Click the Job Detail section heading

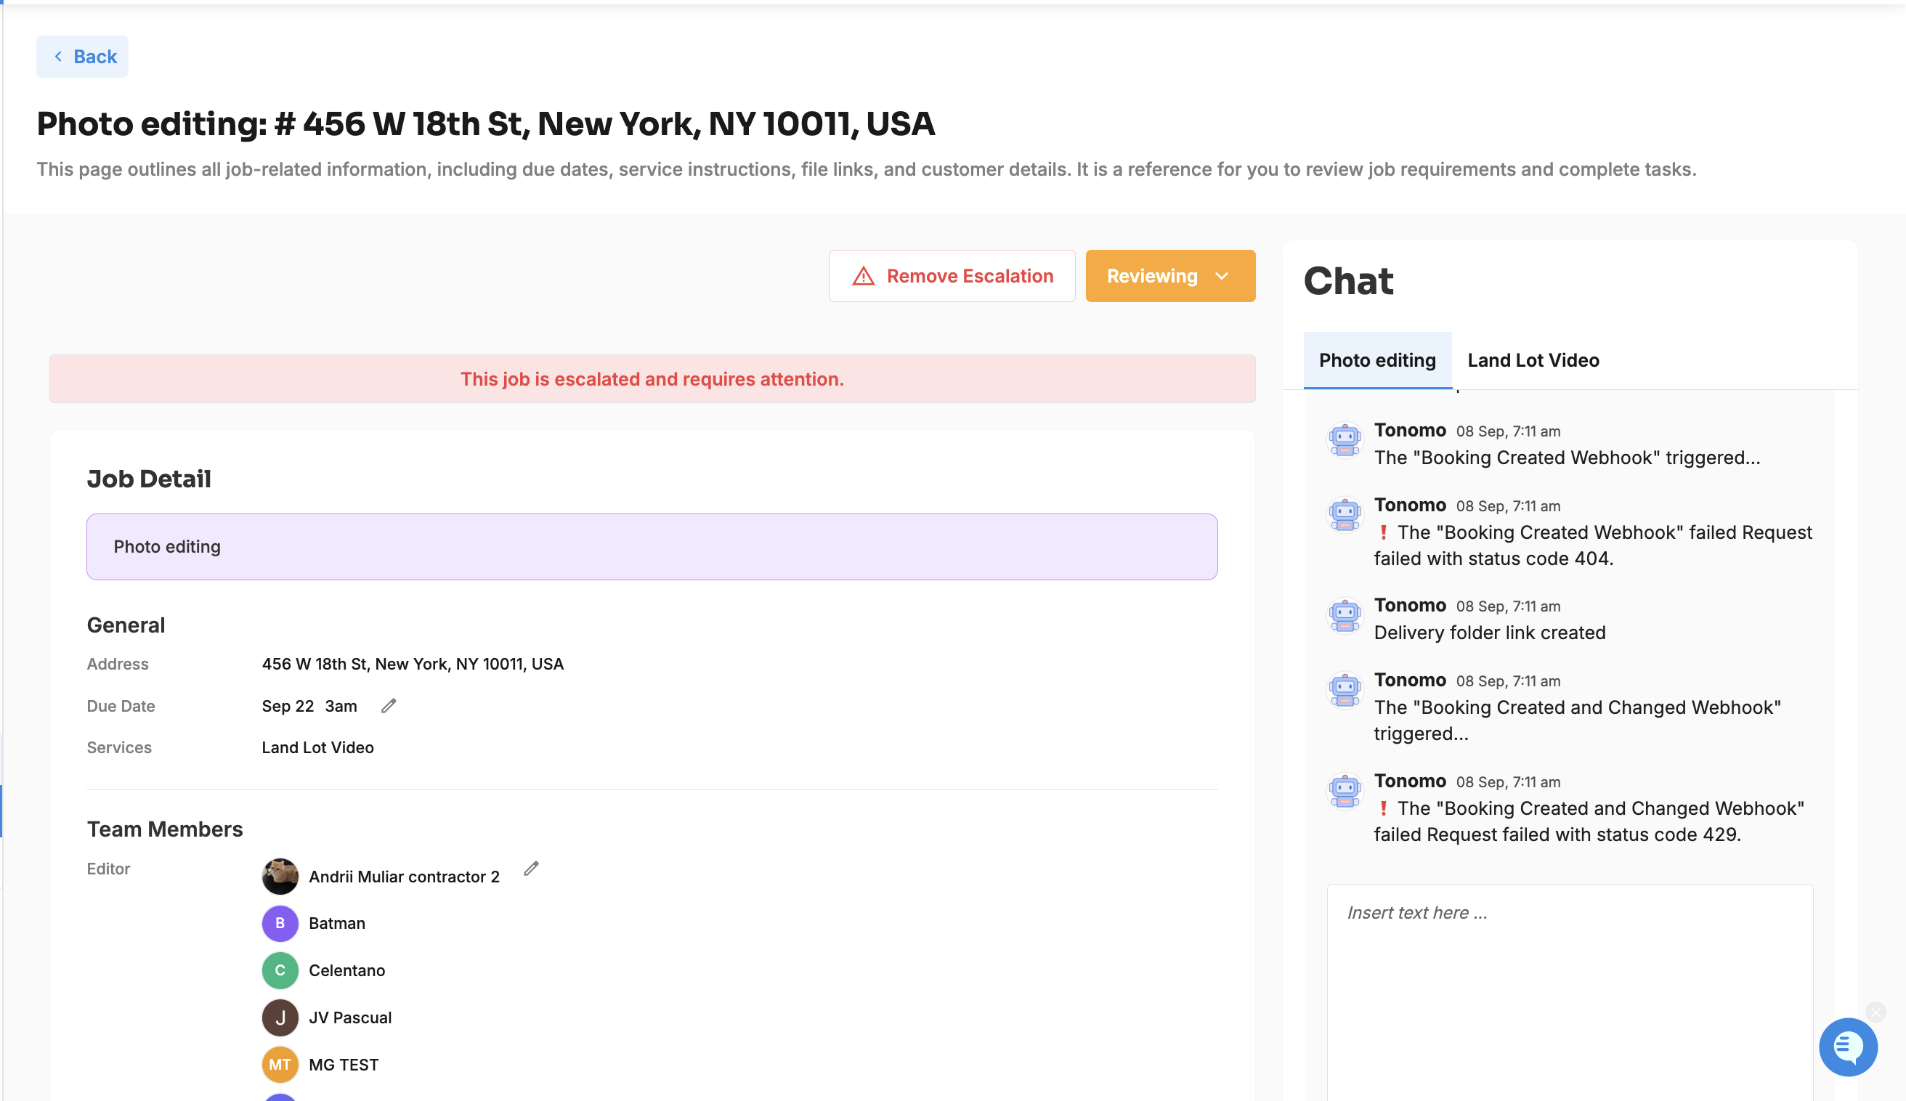(x=149, y=479)
